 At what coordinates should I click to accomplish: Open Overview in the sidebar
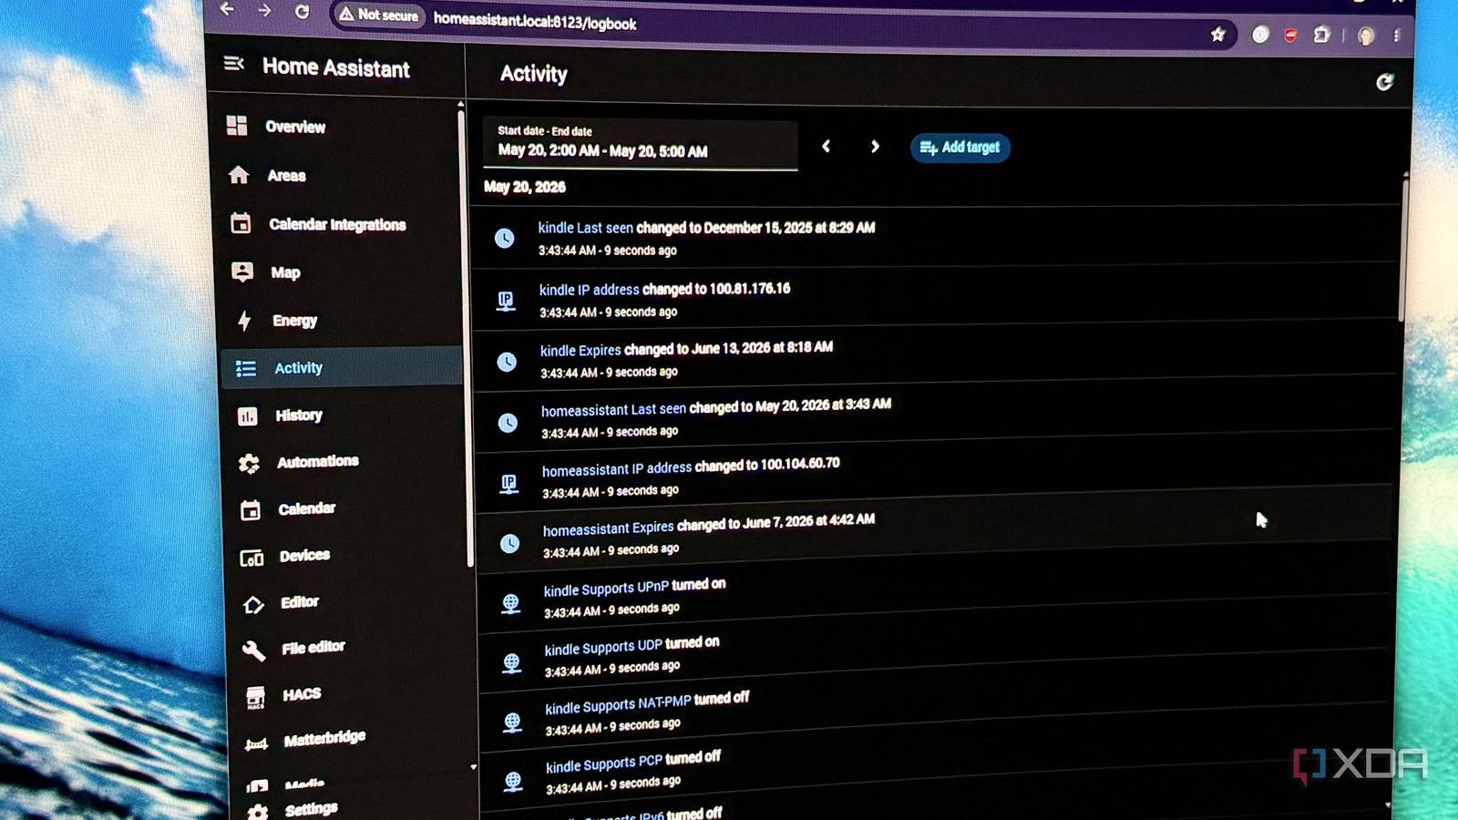click(x=295, y=127)
